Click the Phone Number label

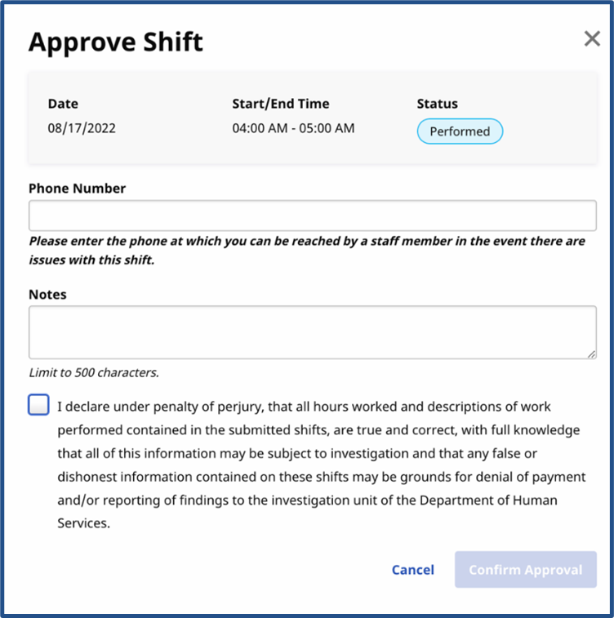pyautogui.click(x=77, y=188)
